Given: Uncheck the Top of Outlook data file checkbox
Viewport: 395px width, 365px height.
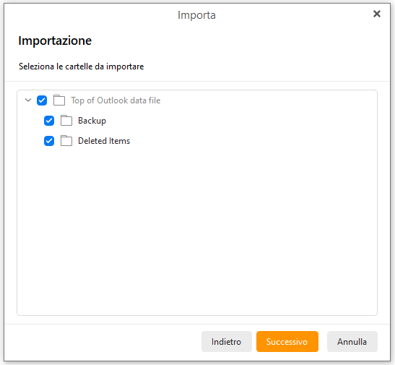Looking at the screenshot, I should point(42,100).
